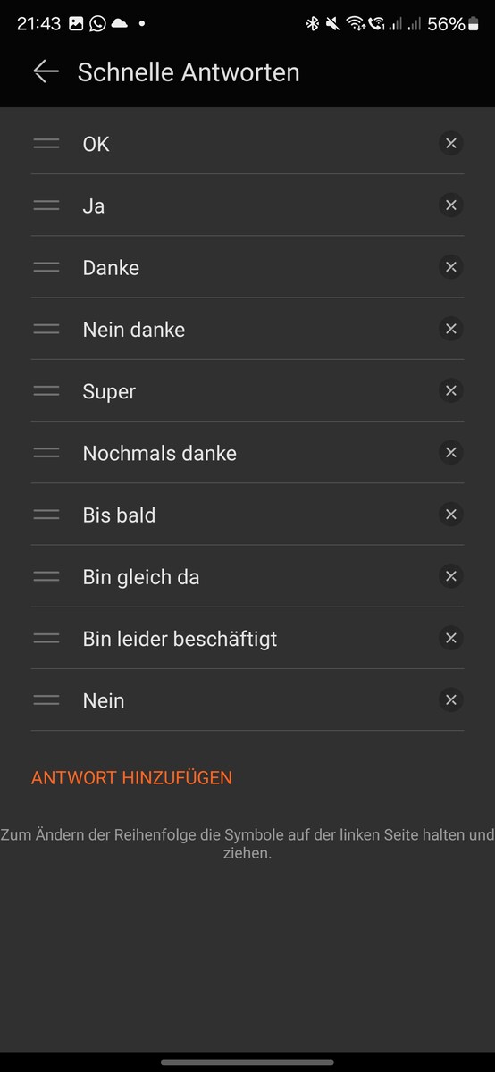This screenshot has height=1072, width=495.
Task: Delete the 'Ja' reply entry
Action: [451, 205]
